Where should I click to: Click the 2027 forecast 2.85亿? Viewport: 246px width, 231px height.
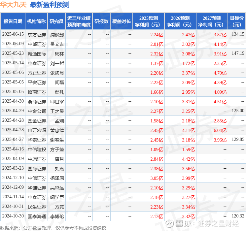click(220, 121)
